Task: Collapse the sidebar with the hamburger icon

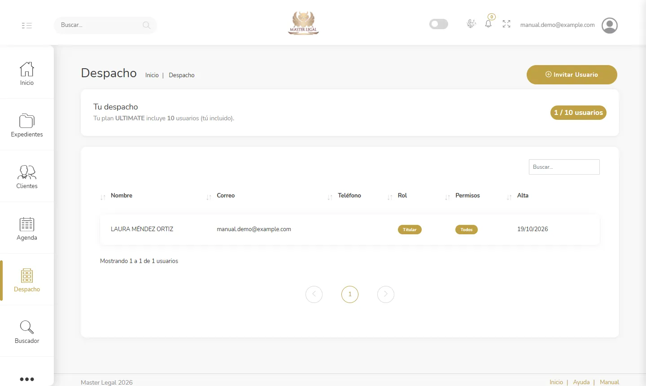Action: (27, 26)
